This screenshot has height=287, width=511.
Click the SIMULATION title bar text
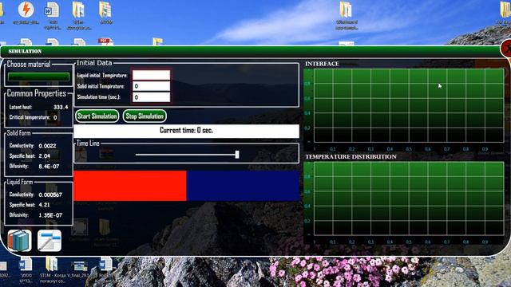click(25, 51)
